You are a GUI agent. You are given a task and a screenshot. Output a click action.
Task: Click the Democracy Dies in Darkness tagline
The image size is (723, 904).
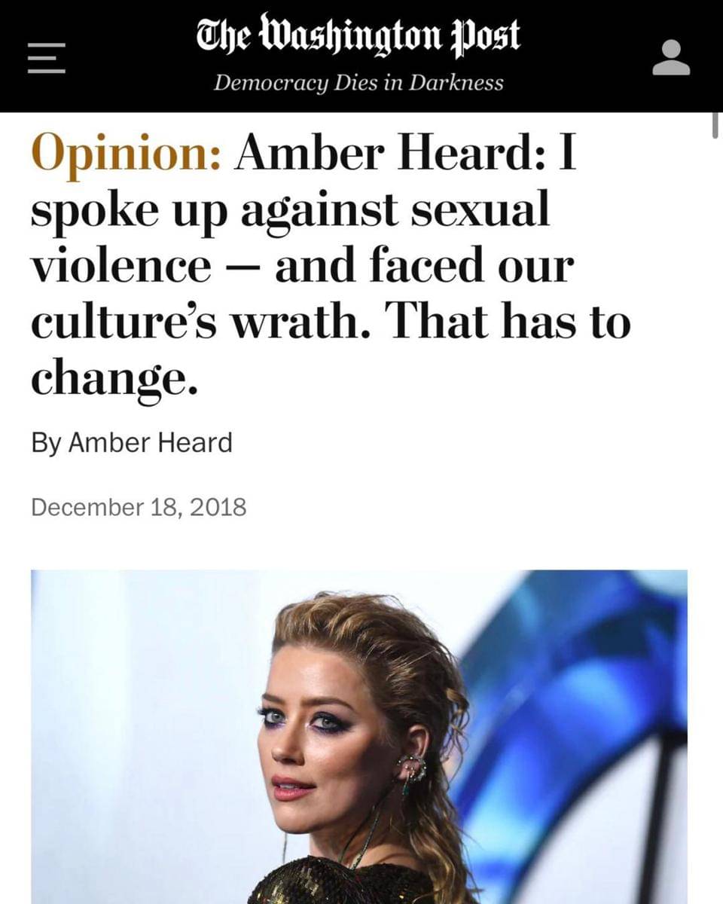(x=358, y=82)
